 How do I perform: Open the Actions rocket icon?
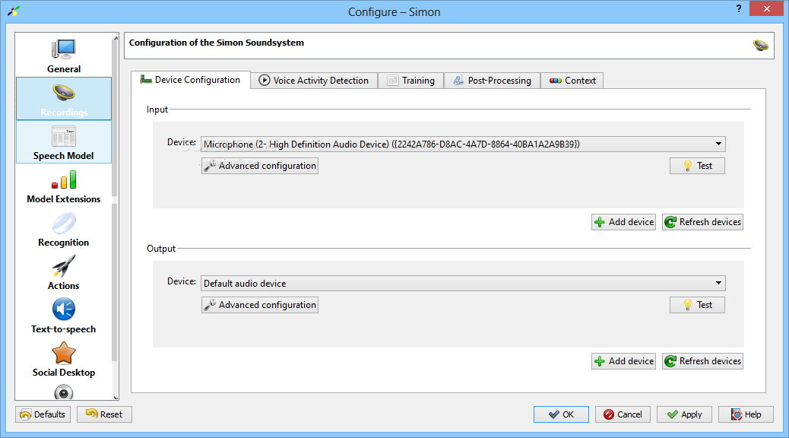click(x=63, y=266)
